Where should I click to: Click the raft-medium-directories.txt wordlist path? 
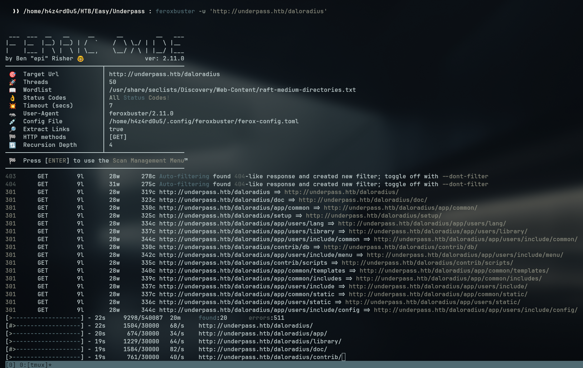232,90
